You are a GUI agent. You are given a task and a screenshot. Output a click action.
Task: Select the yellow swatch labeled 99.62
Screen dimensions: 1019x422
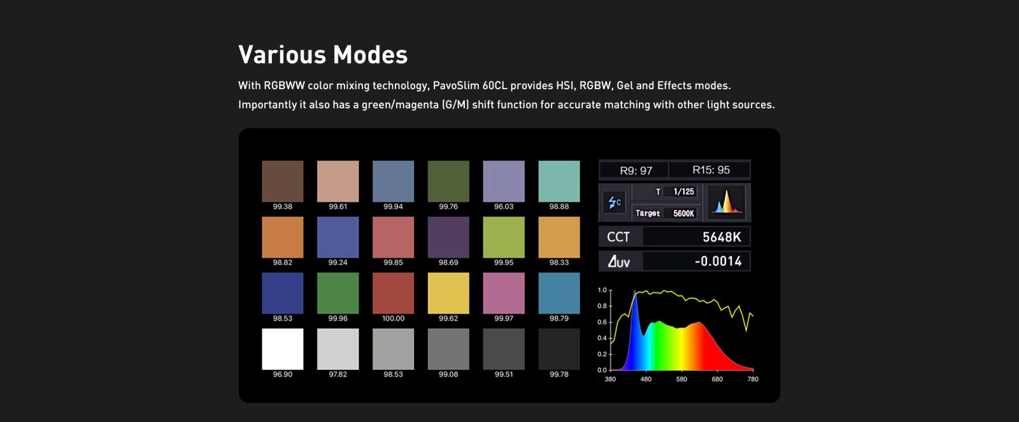(448, 293)
